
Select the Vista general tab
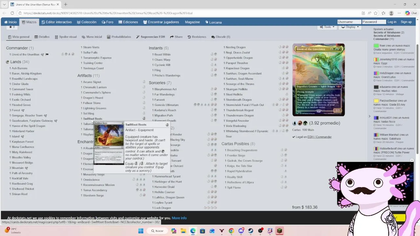19,37
